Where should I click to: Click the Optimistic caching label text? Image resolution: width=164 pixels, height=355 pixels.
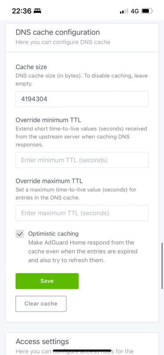click(x=53, y=234)
